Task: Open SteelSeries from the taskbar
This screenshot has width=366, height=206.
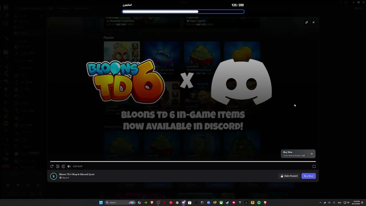Action: pyautogui.click(x=177, y=203)
